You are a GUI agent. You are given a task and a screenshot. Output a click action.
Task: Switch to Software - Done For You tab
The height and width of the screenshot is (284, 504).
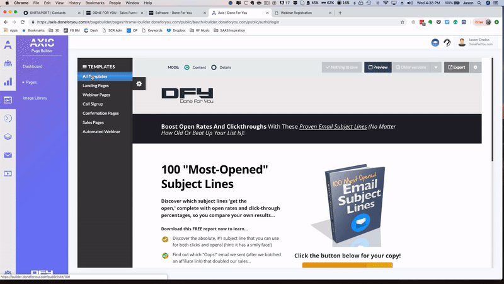177,13
